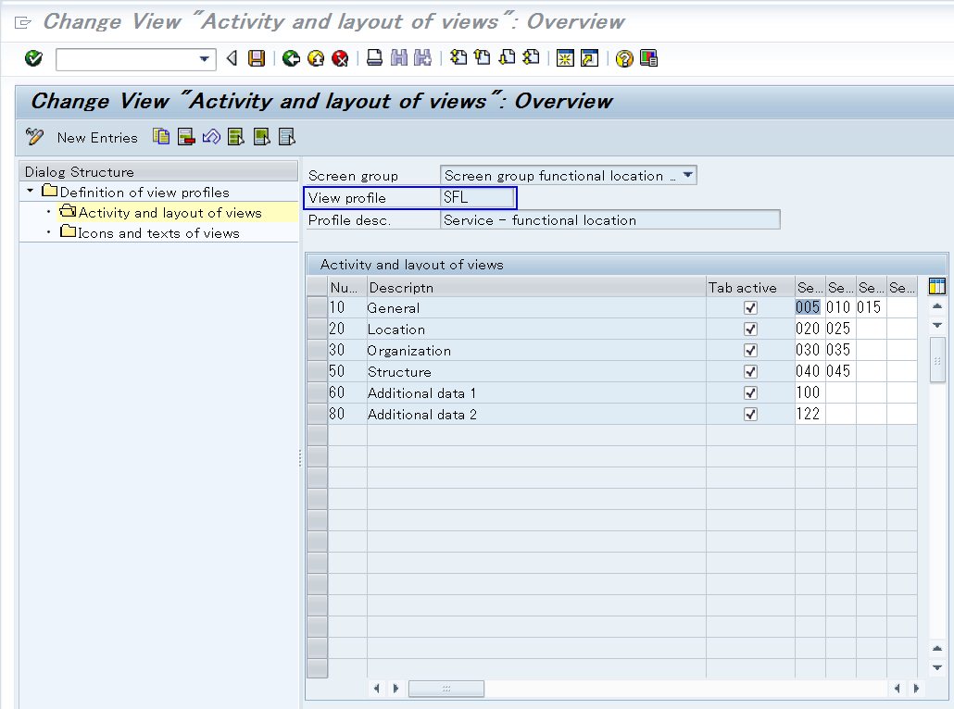Screen dimensions: 954x709
Task: Open Help question mark icon
Action: (624, 58)
